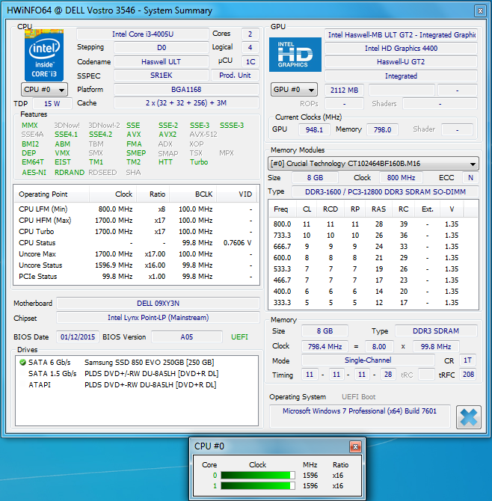
Task: Close the summary using the blue X icon
Action: (468, 417)
